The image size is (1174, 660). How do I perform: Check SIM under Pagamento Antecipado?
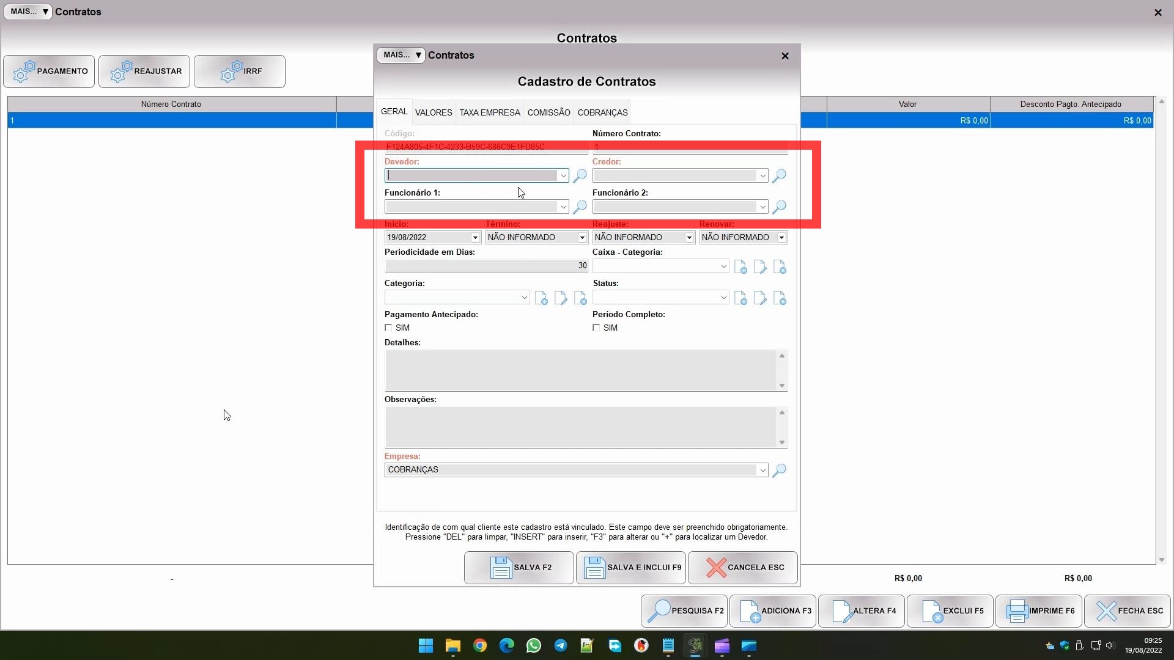[x=388, y=328]
